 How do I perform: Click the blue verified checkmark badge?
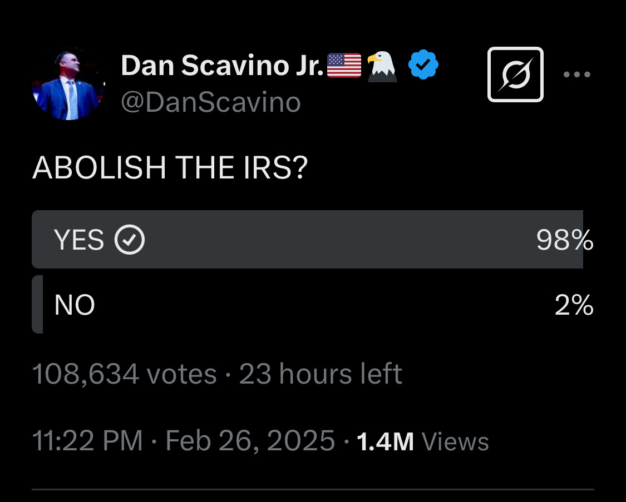click(423, 65)
